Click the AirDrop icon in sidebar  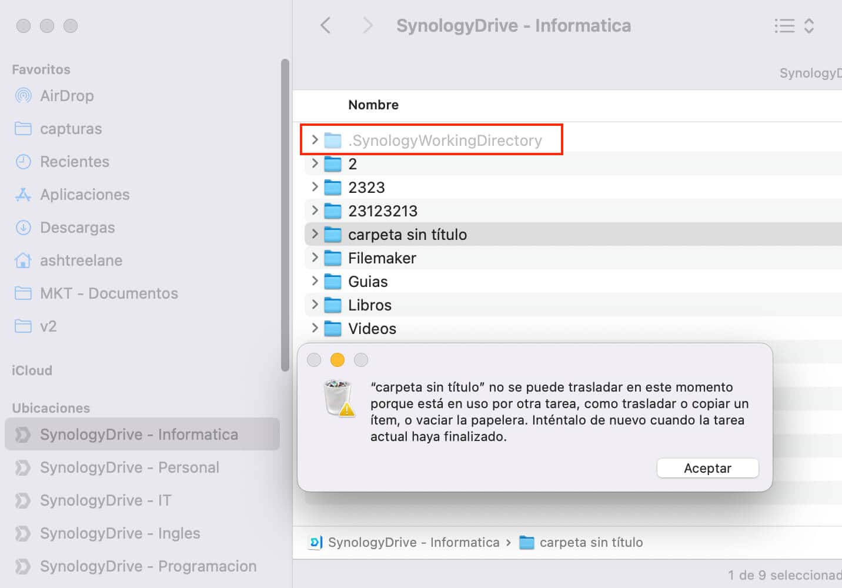[x=23, y=96]
